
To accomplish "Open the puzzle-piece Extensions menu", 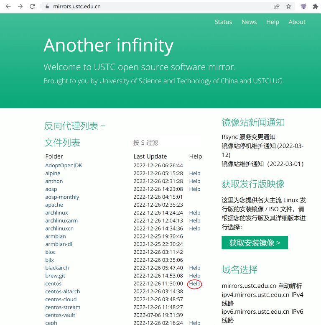I will point(315,6).
